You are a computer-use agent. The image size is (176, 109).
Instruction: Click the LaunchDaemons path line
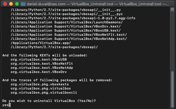(x=67, y=22)
